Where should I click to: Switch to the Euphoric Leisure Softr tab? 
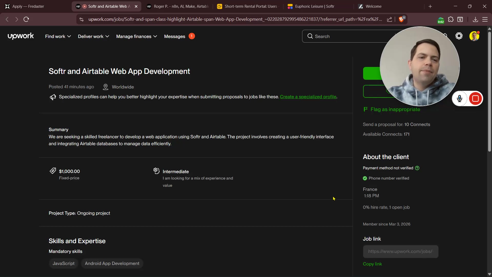click(x=314, y=6)
